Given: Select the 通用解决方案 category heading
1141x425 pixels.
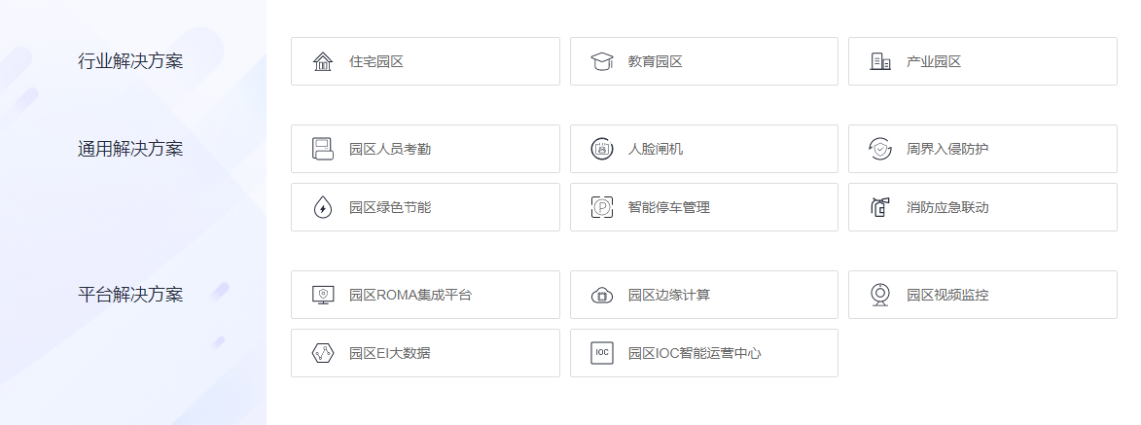Looking at the screenshot, I should point(130,149).
